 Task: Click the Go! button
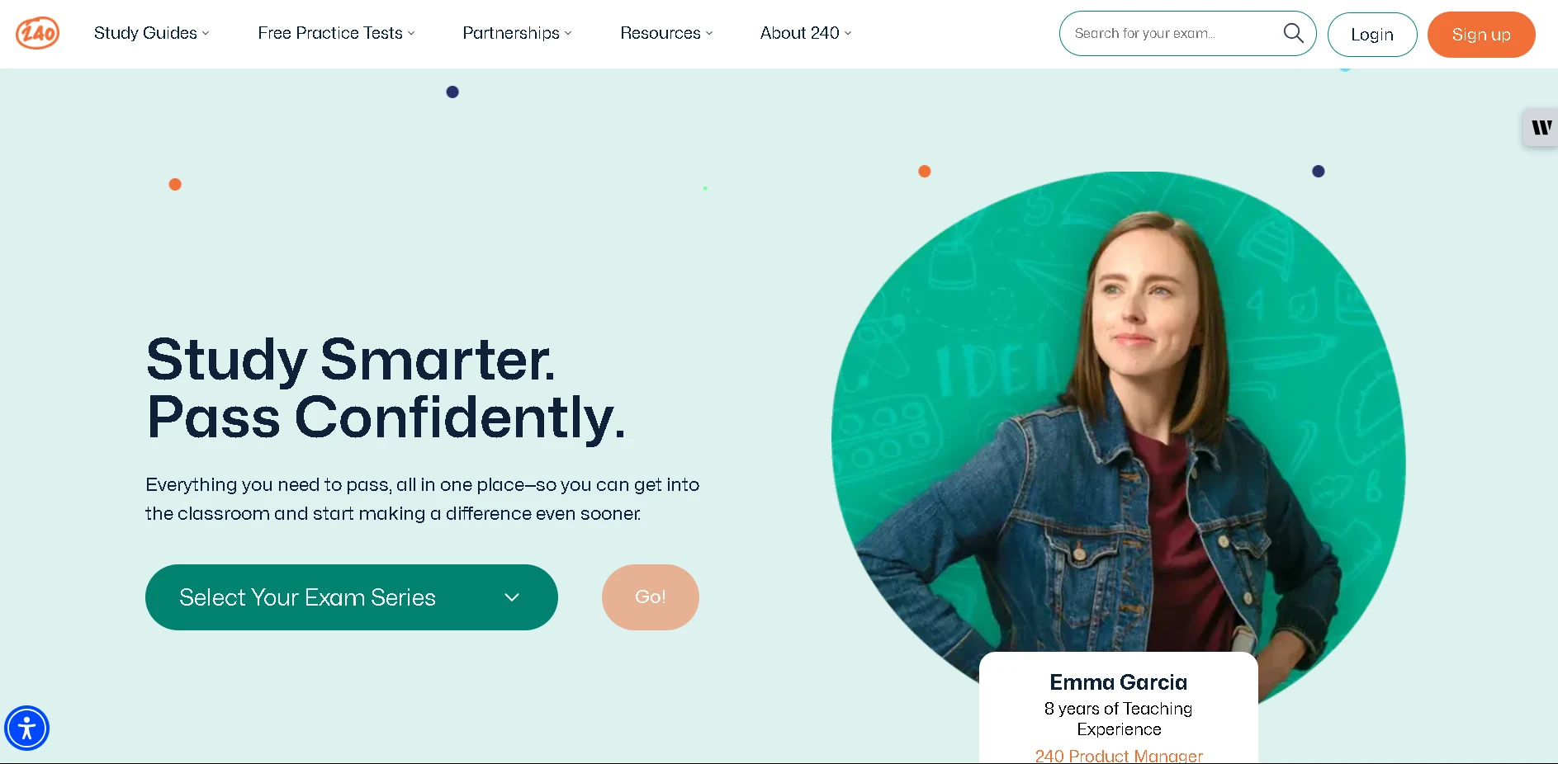[x=651, y=597]
